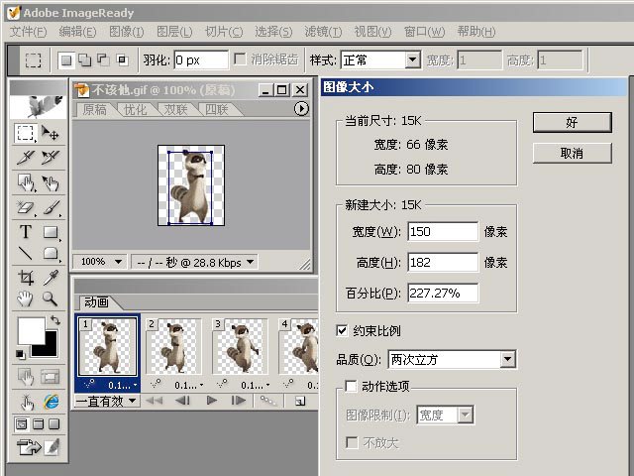Choose the Slice tool
This screenshot has height=476, width=634.
(26, 158)
